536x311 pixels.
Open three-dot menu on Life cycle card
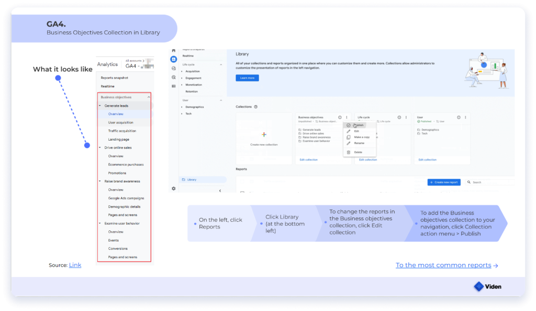click(406, 118)
